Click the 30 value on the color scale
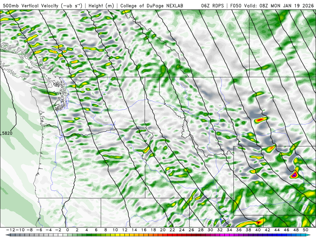Viewport: 316px width, 237px height. click(x=211, y=230)
